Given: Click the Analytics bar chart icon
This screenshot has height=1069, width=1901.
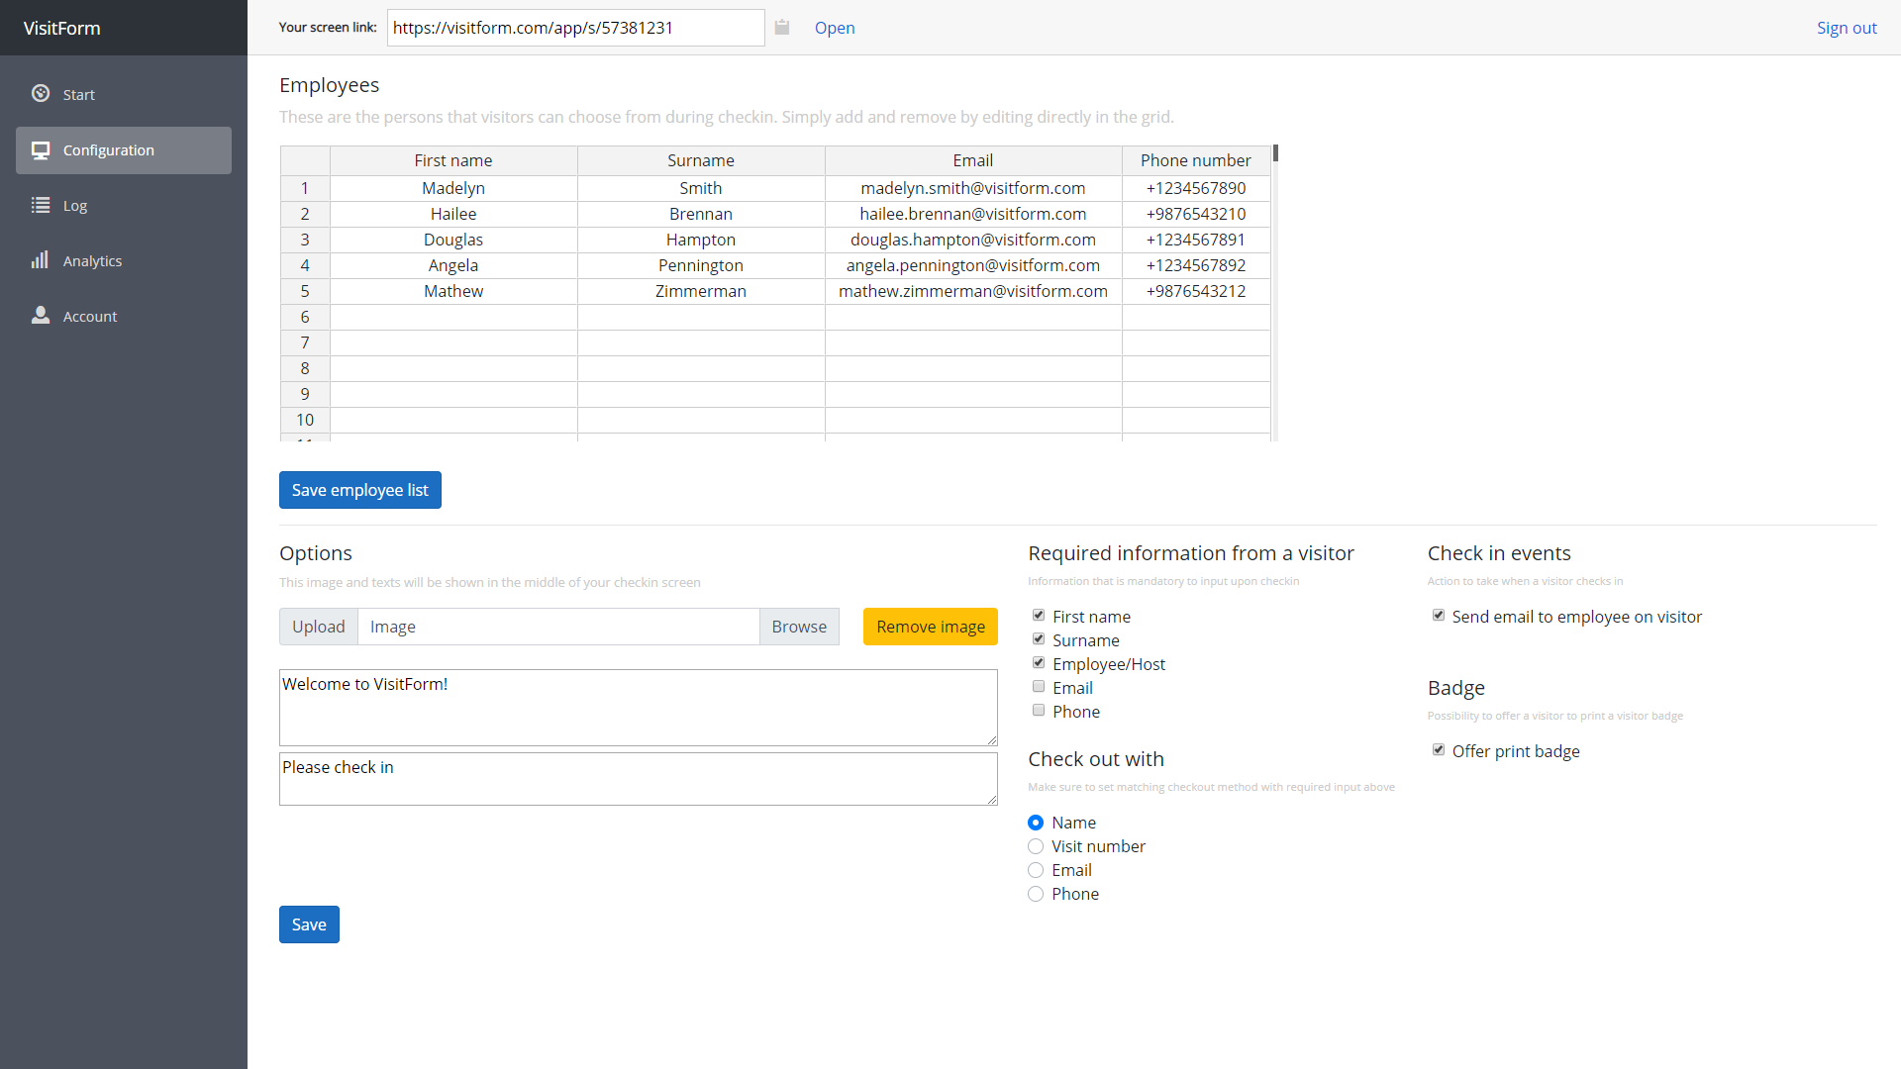Looking at the screenshot, I should (41, 260).
